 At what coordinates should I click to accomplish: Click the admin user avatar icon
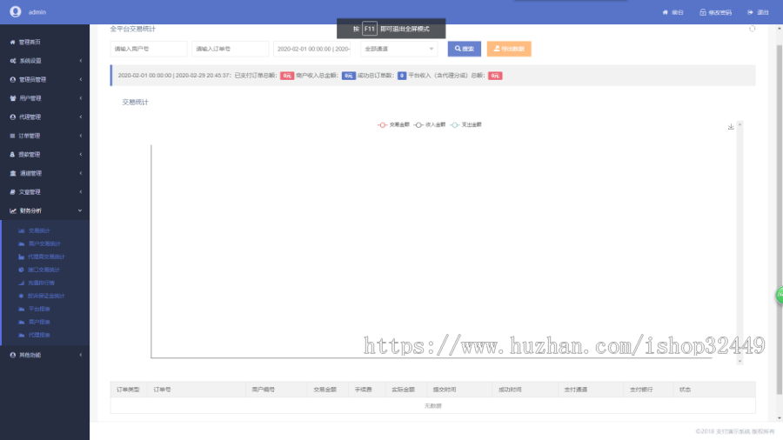point(16,11)
